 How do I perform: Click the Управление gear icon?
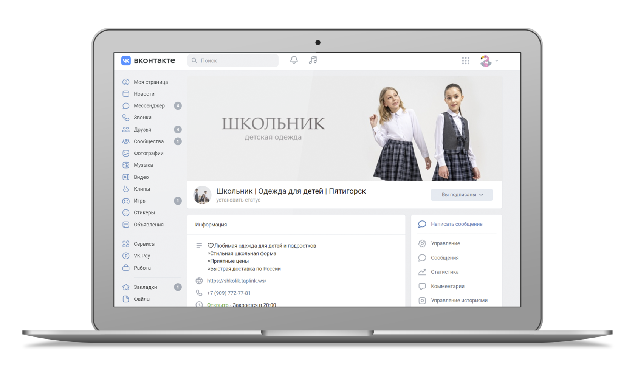click(422, 243)
